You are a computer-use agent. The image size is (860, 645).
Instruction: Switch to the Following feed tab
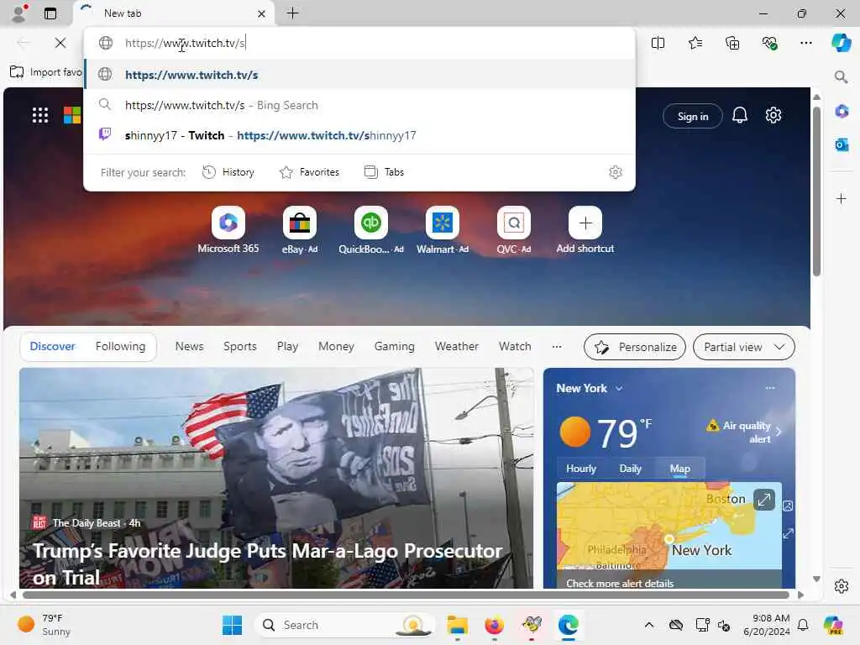[x=120, y=347]
